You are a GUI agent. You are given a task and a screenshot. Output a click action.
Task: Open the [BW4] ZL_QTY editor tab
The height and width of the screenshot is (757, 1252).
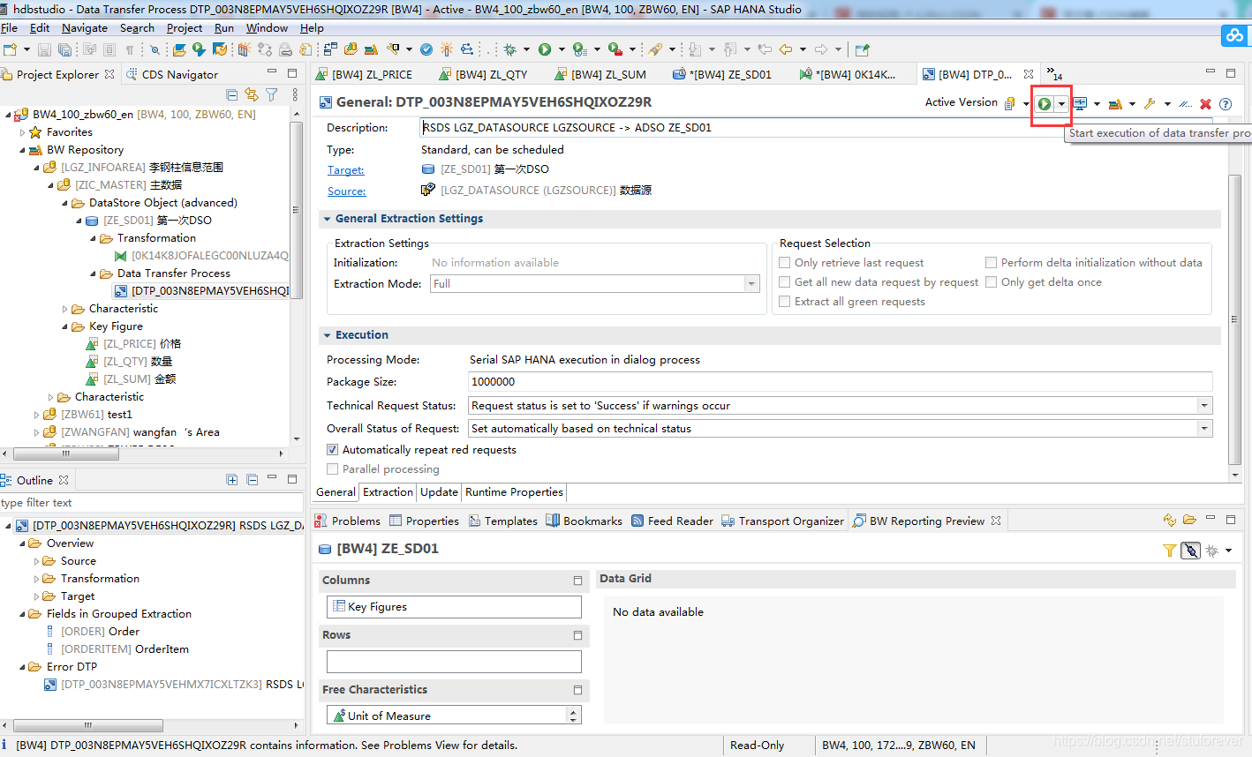(484, 75)
